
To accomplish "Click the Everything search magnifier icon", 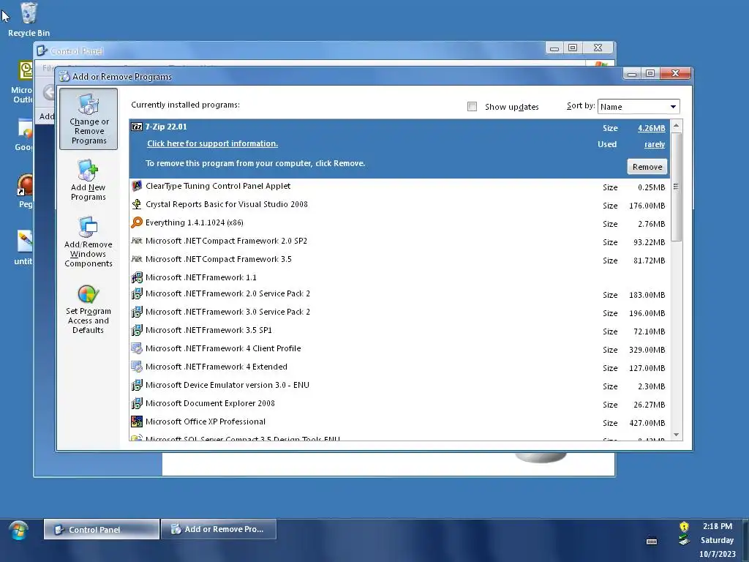I will (x=137, y=222).
